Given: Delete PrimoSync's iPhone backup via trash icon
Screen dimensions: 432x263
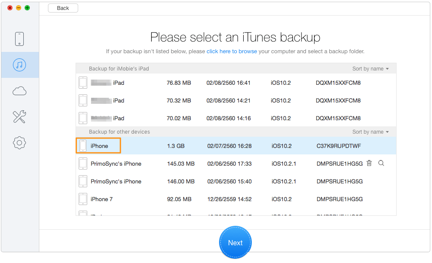Looking at the screenshot, I should [x=369, y=163].
